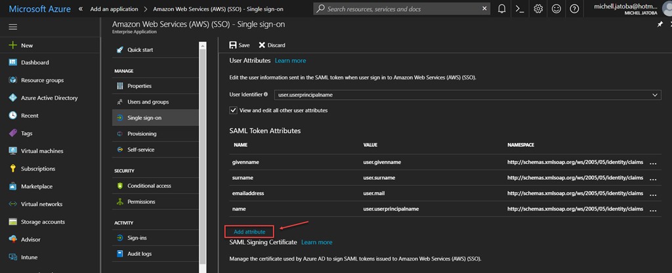Open ellipsis menu for givenname row

coord(653,163)
